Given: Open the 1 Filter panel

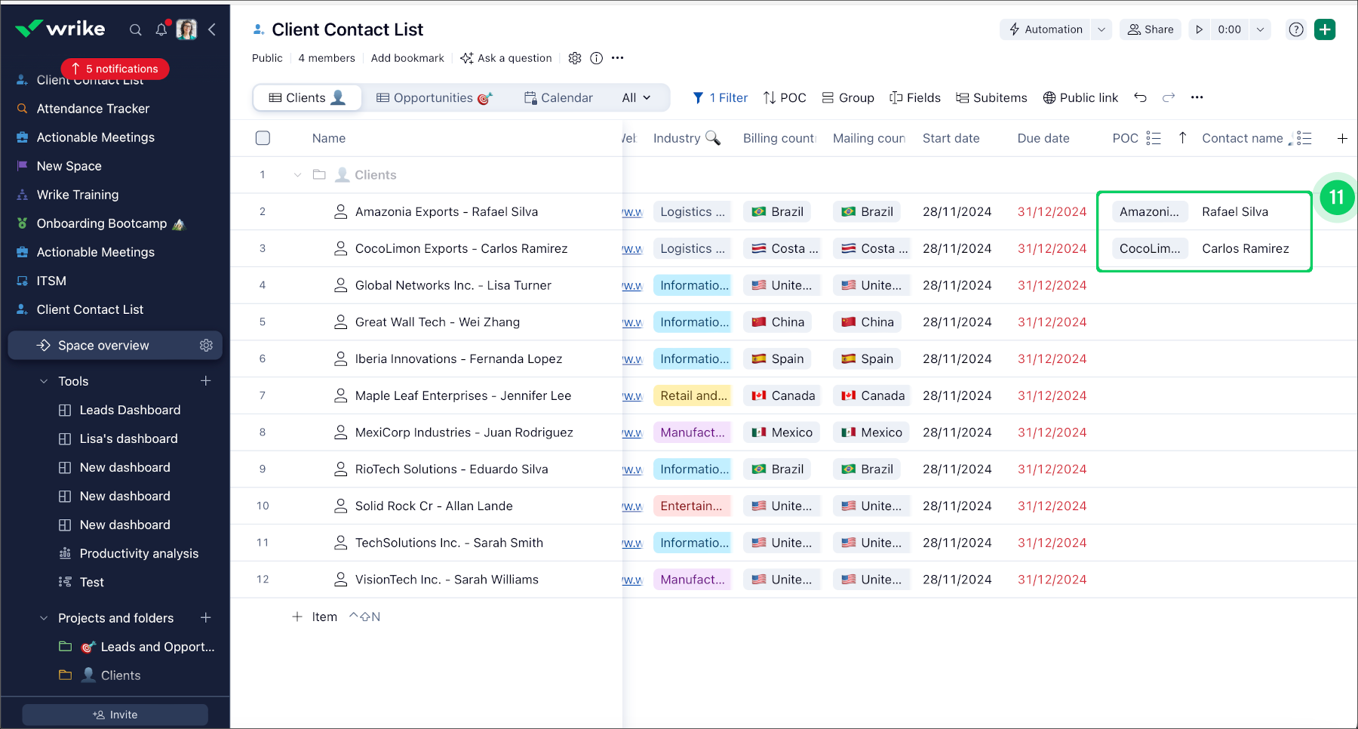Looking at the screenshot, I should [719, 97].
